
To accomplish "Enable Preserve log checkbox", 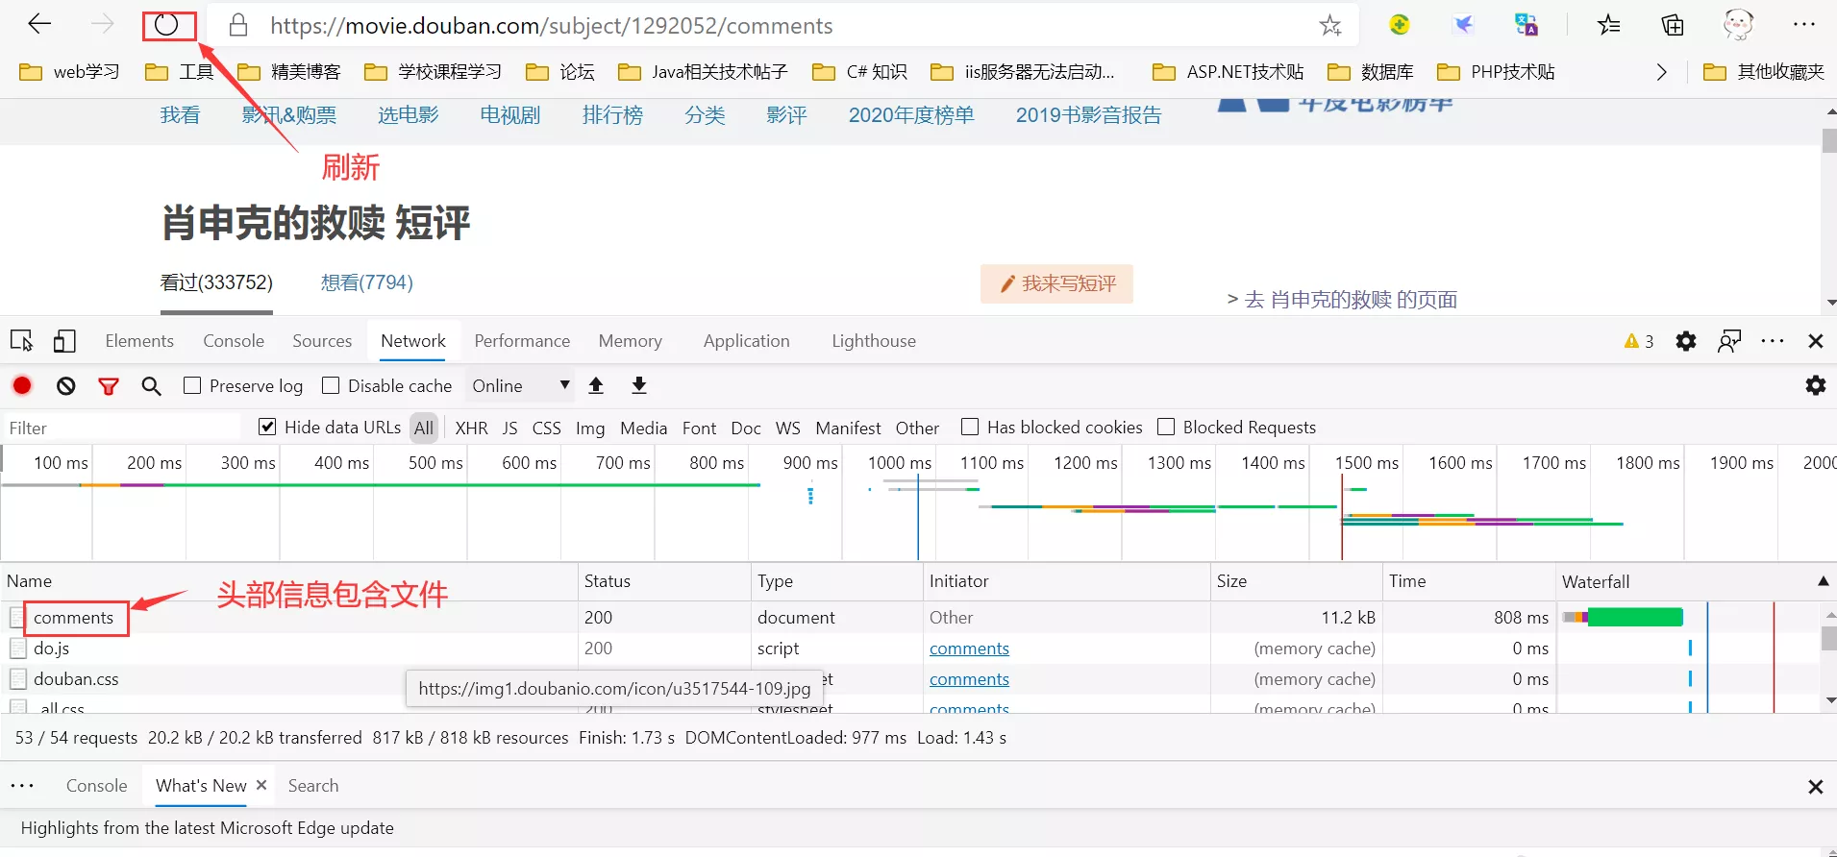I will [192, 385].
